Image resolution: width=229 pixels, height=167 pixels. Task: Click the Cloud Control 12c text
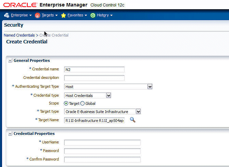(108, 5)
